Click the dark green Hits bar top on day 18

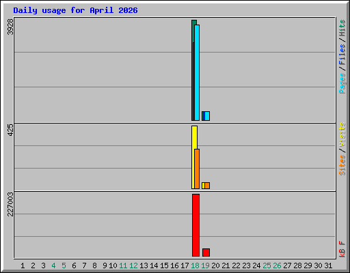[x=194, y=23]
